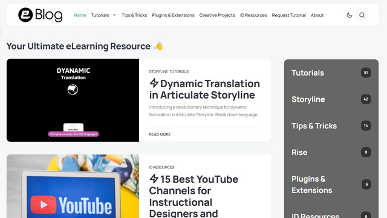Open the About page

317,15
